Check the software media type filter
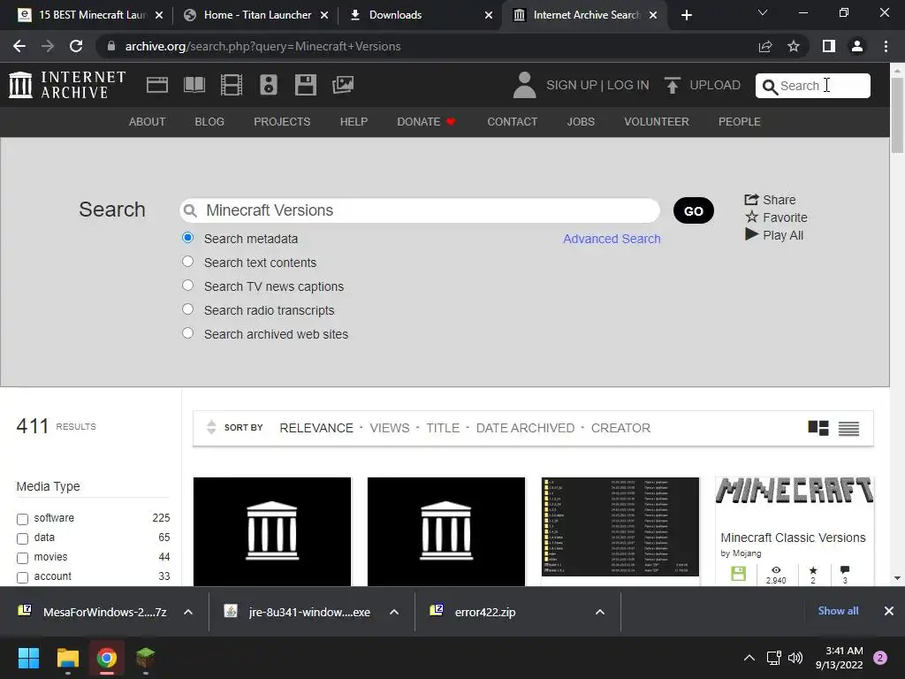The image size is (905, 679). coord(22,519)
